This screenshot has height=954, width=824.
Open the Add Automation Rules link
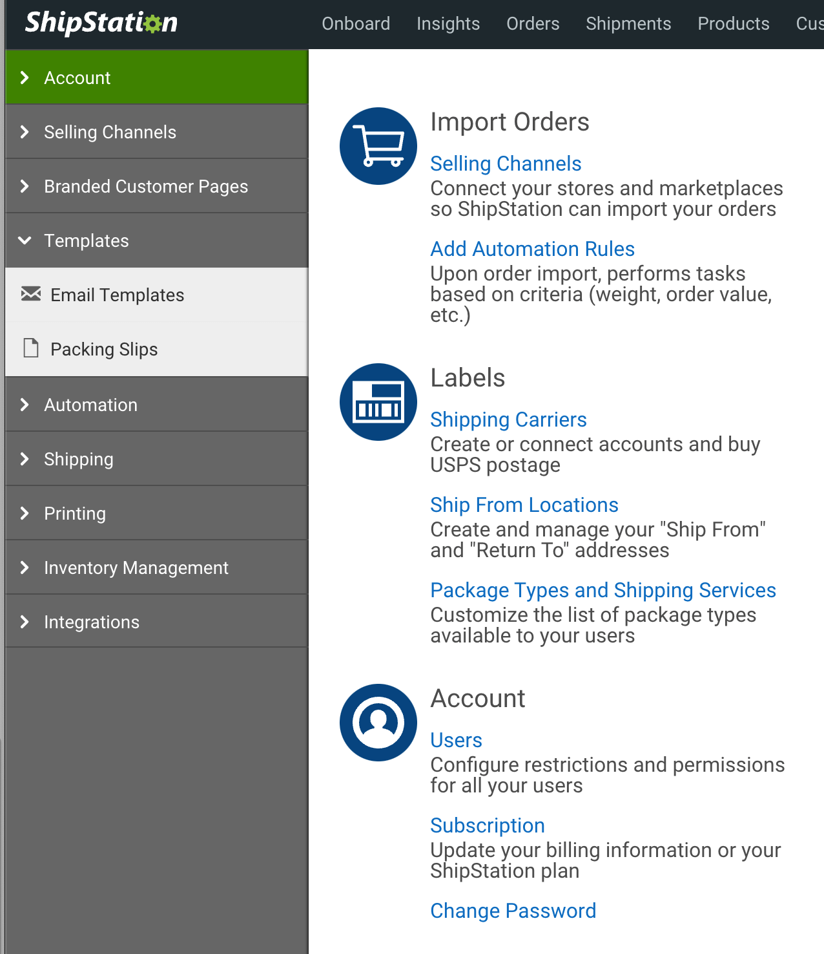532,249
